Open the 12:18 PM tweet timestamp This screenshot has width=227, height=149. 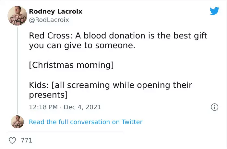[43, 107]
